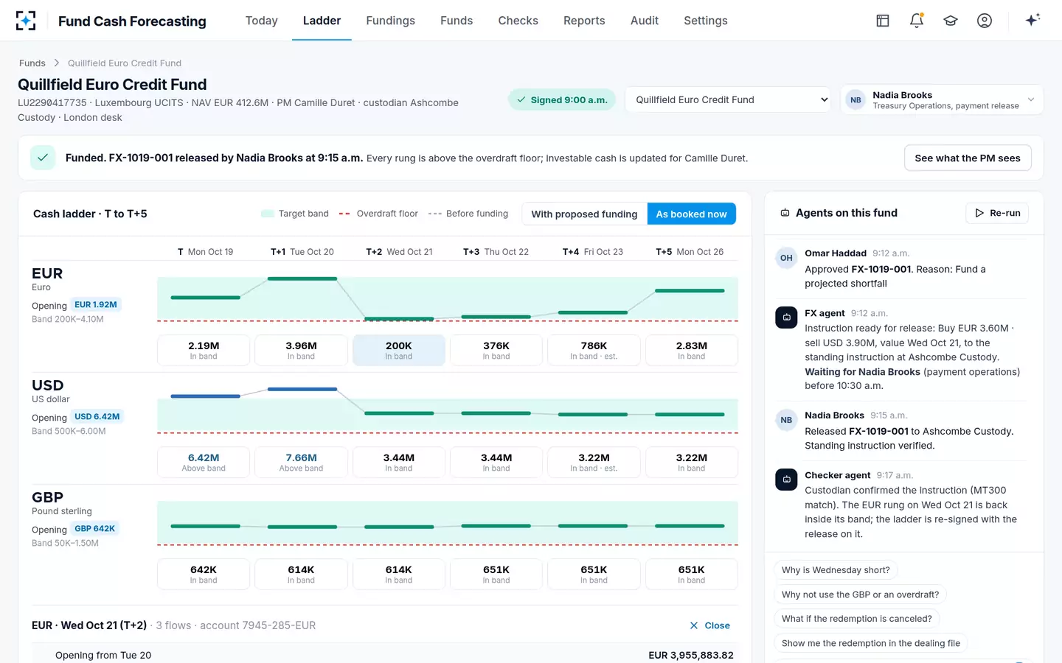Image resolution: width=1062 pixels, height=663 pixels.
Task: Click 'Show me the redemption in the dealing file'
Action: pyautogui.click(x=871, y=643)
